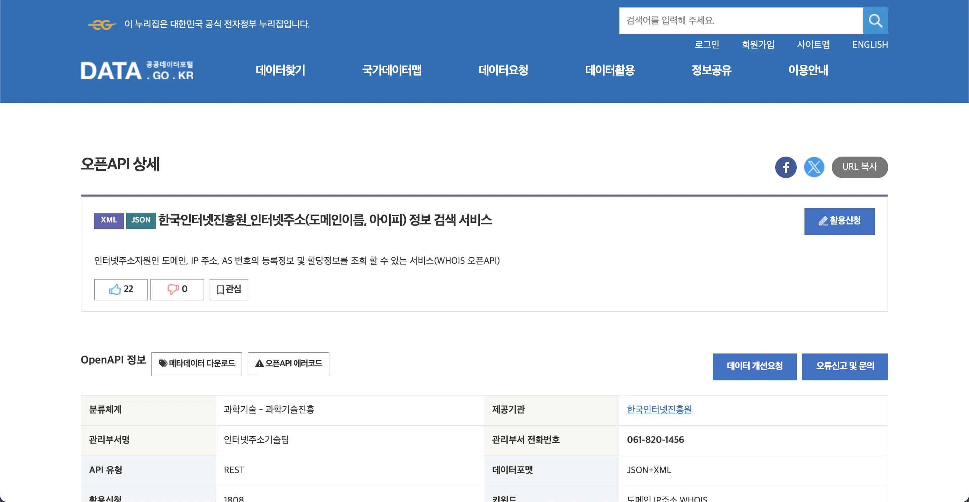Click the magnifier search button
969x502 pixels.
pos(875,21)
